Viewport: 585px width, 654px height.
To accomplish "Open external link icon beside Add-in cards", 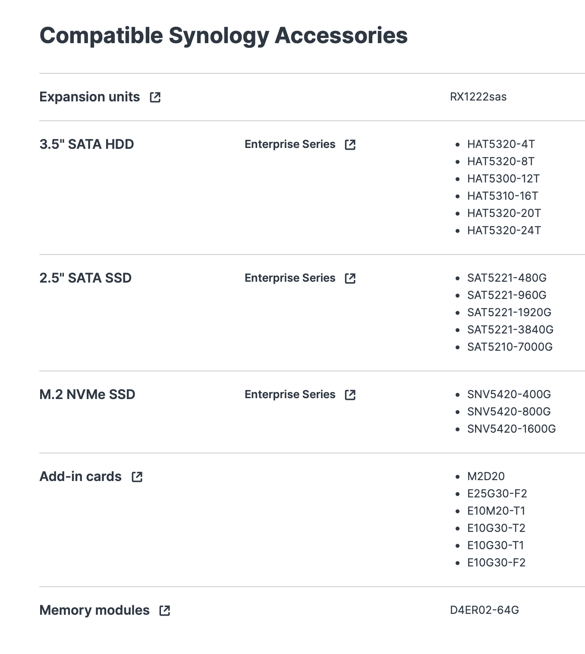I will (137, 477).
